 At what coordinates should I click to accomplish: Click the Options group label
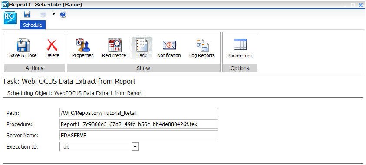240,68
